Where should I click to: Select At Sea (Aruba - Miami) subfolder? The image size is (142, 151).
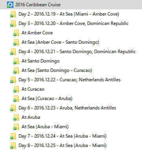pos(45,127)
